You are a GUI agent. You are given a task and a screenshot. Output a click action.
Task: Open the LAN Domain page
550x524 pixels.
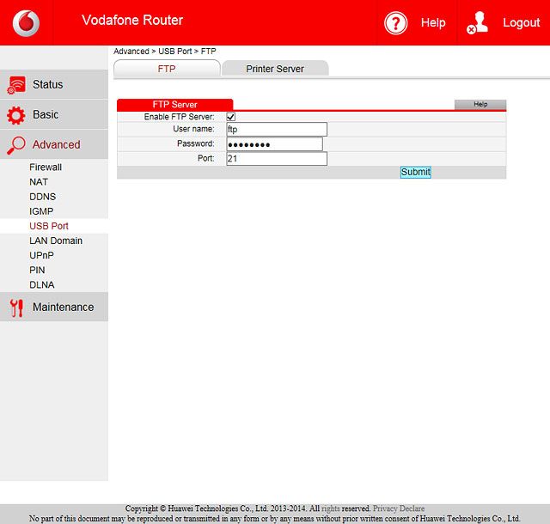point(56,241)
